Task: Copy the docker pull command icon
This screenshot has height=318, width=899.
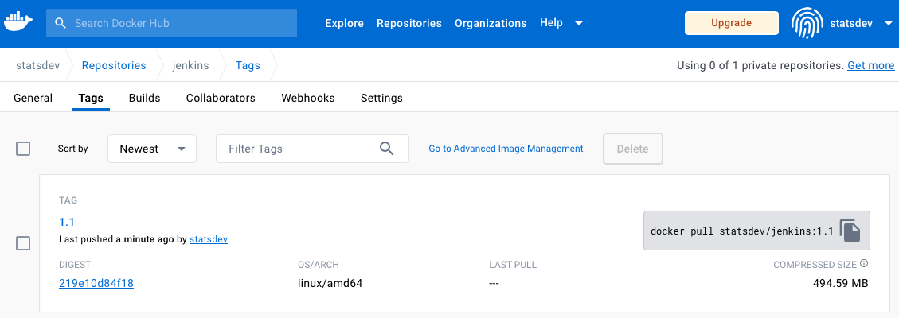Action: [851, 231]
